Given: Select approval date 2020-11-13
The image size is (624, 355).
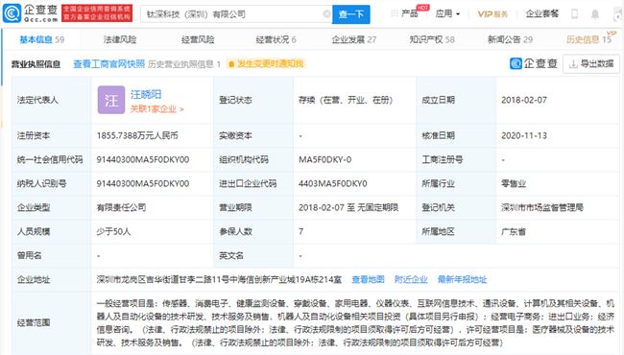Looking at the screenshot, I should [524, 135].
